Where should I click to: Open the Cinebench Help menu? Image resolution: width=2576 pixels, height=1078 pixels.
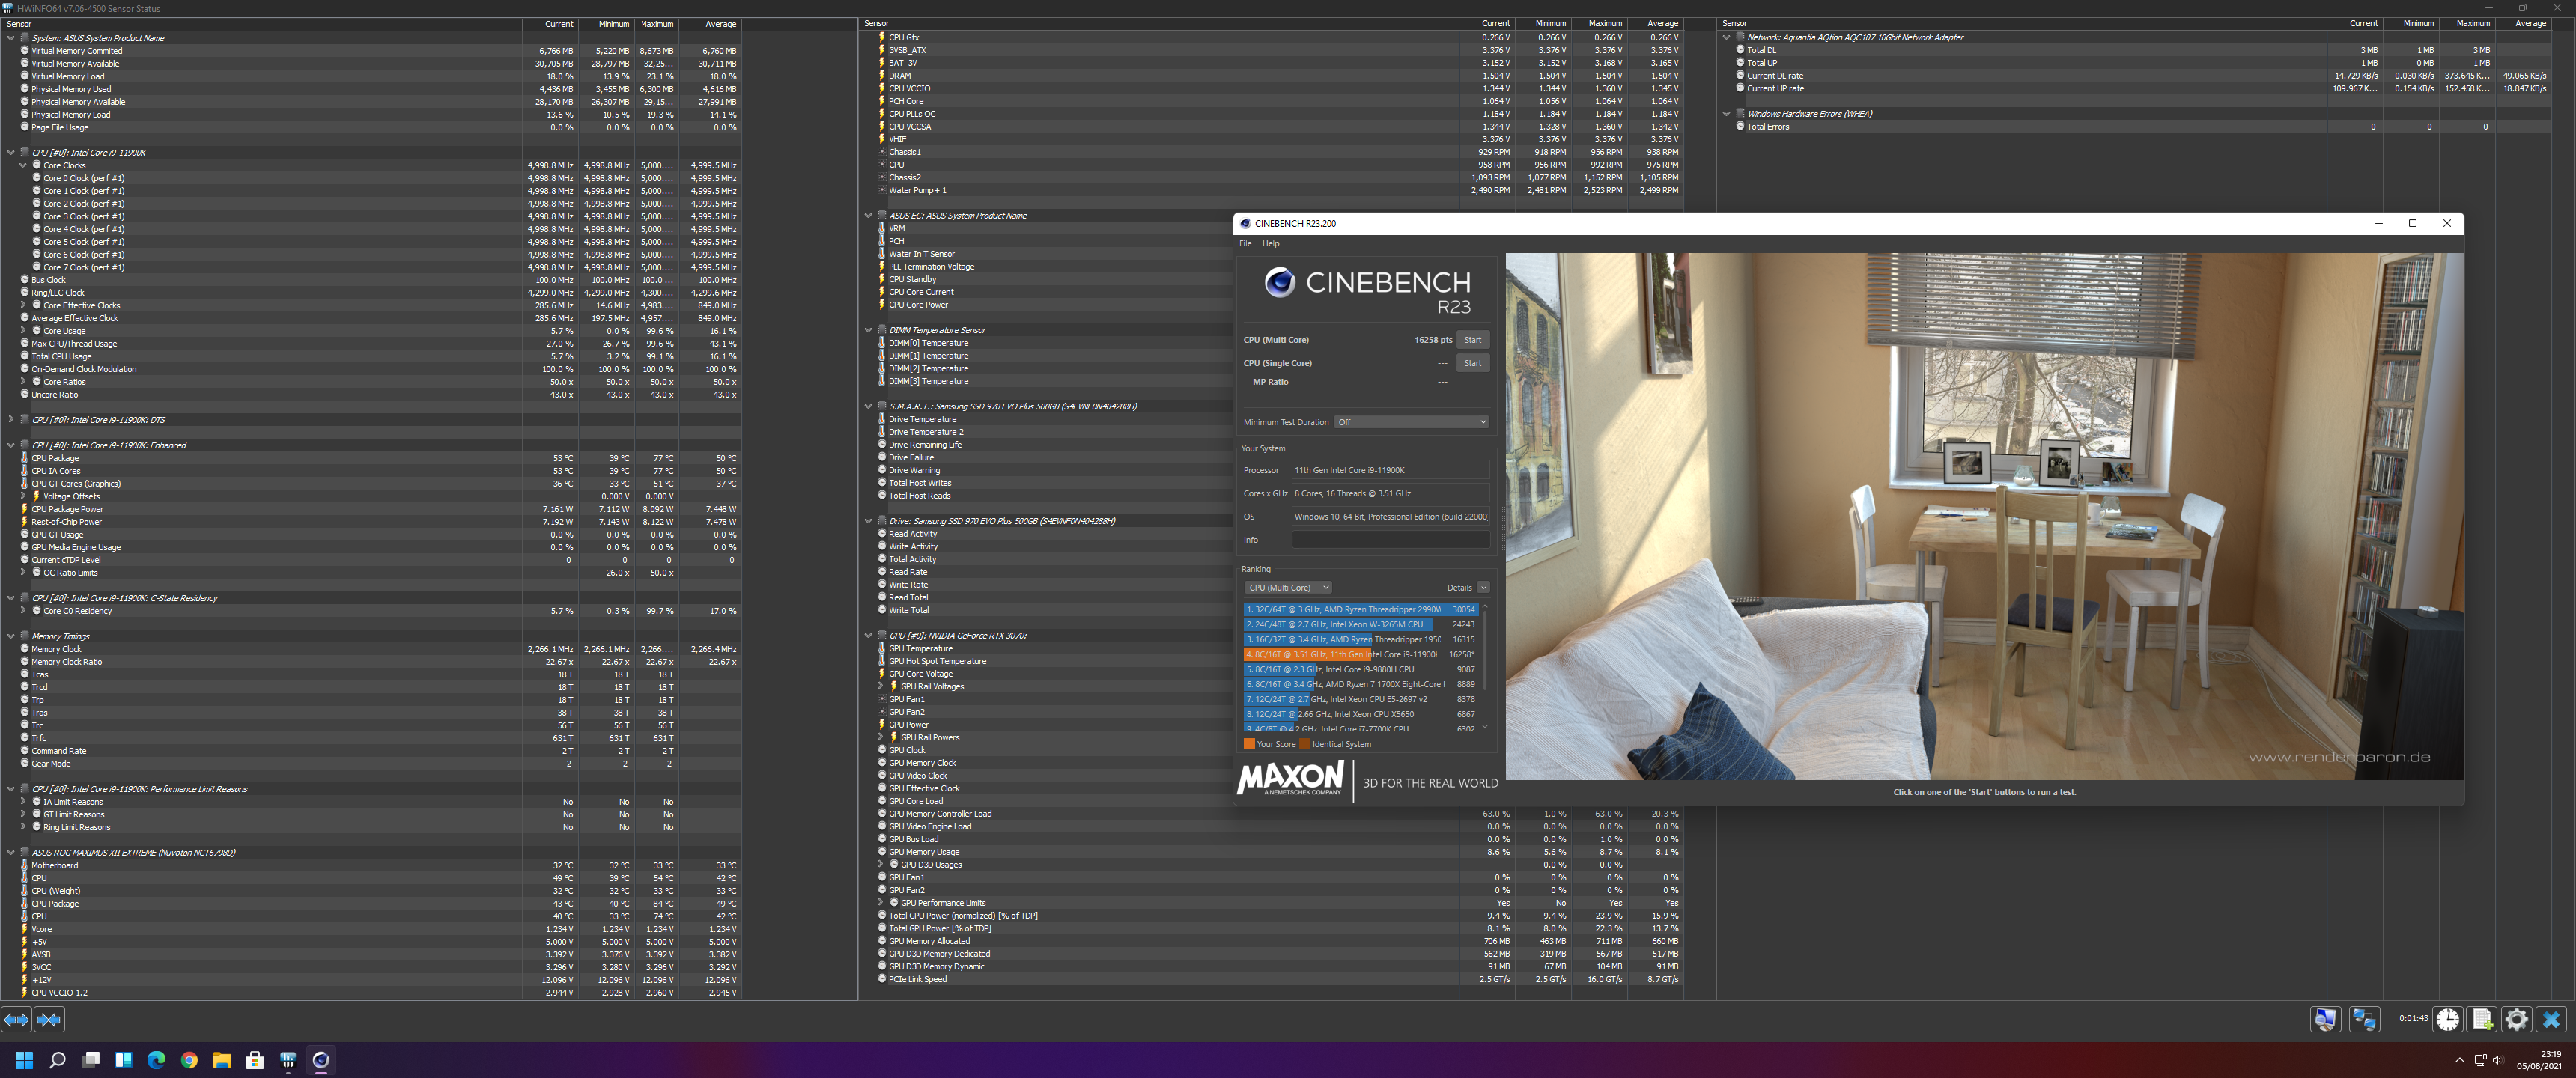tap(1270, 243)
